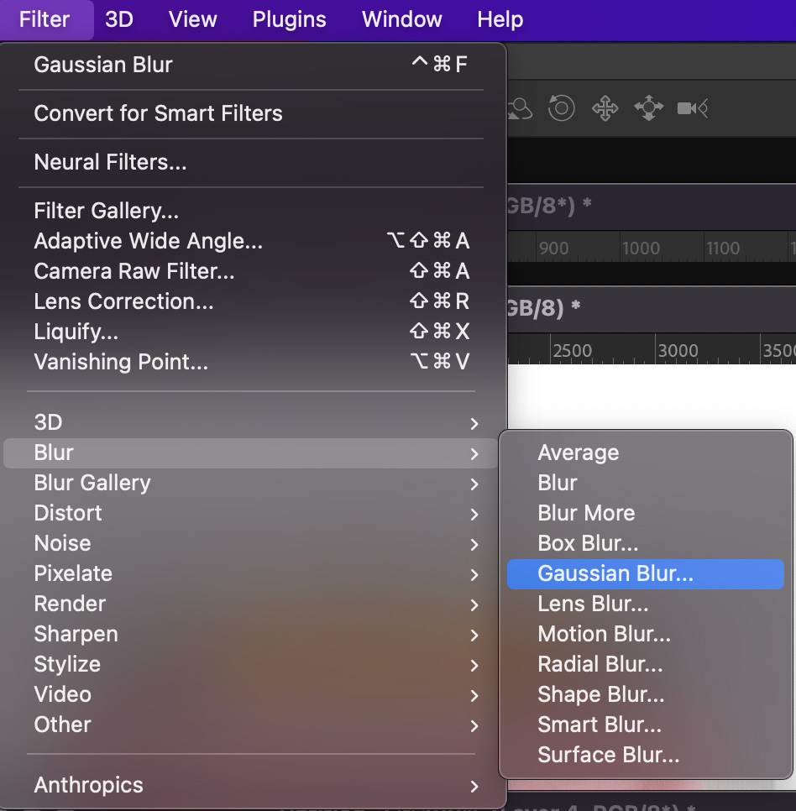Expand the Noise submenu

pyautogui.click(x=251, y=543)
